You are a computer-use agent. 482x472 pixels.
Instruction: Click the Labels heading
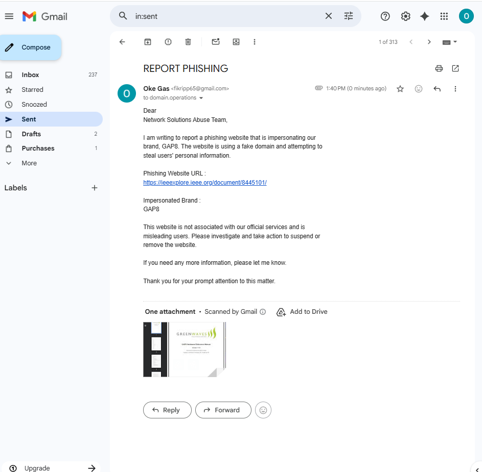(x=16, y=188)
